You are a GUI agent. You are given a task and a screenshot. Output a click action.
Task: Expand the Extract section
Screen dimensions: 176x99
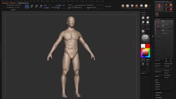158,89
